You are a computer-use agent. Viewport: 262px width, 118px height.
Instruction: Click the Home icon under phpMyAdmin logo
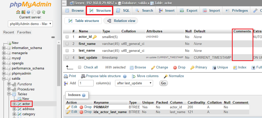pyautogui.click(x=18, y=12)
